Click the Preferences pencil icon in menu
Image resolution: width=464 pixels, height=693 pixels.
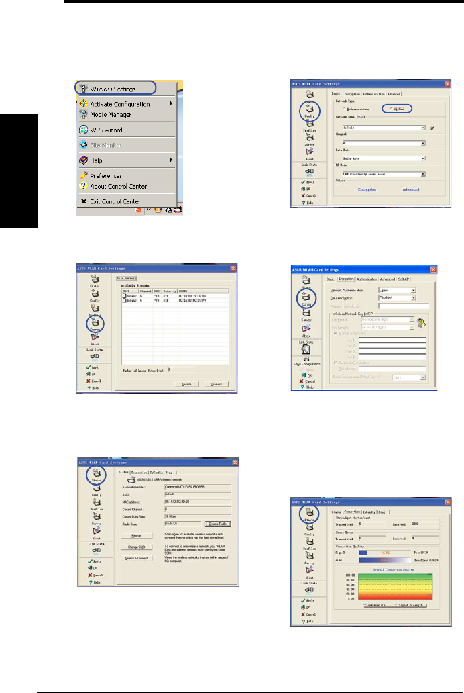(83, 175)
